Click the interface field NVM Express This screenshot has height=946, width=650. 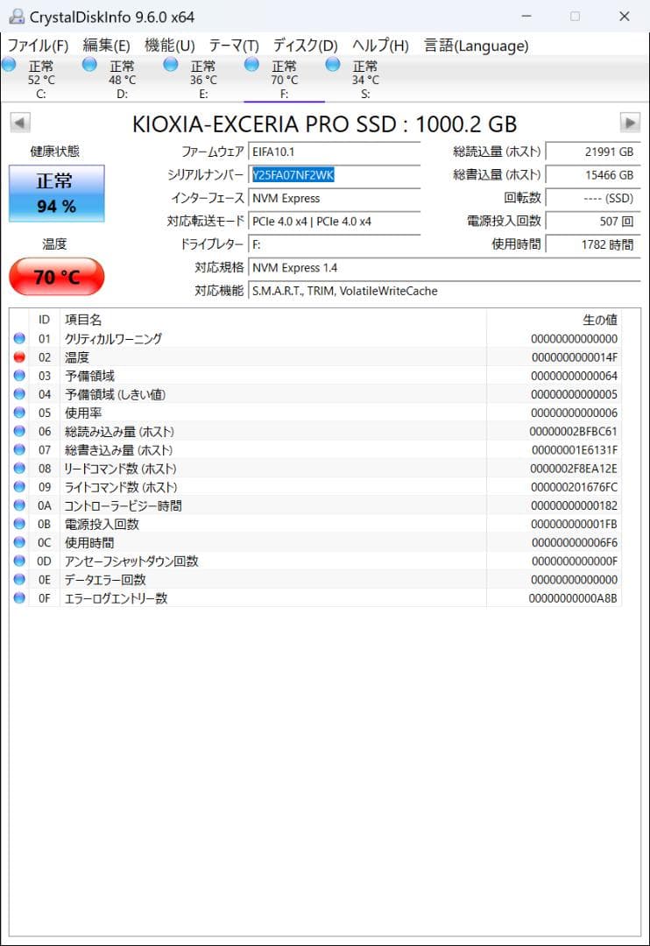[x=335, y=199]
